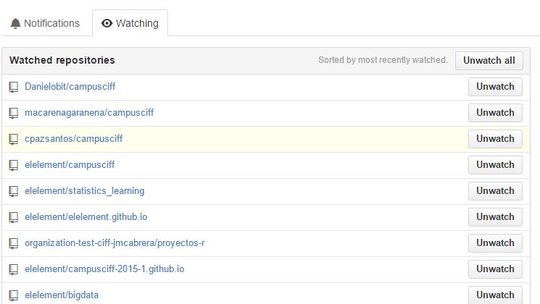The image size is (540, 304).
Task: Click the Unwatch all button
Action: coord(489,61)
